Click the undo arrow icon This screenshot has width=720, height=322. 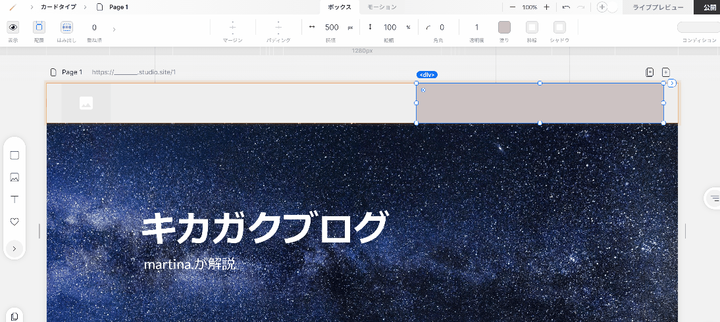tap(566, 7)
